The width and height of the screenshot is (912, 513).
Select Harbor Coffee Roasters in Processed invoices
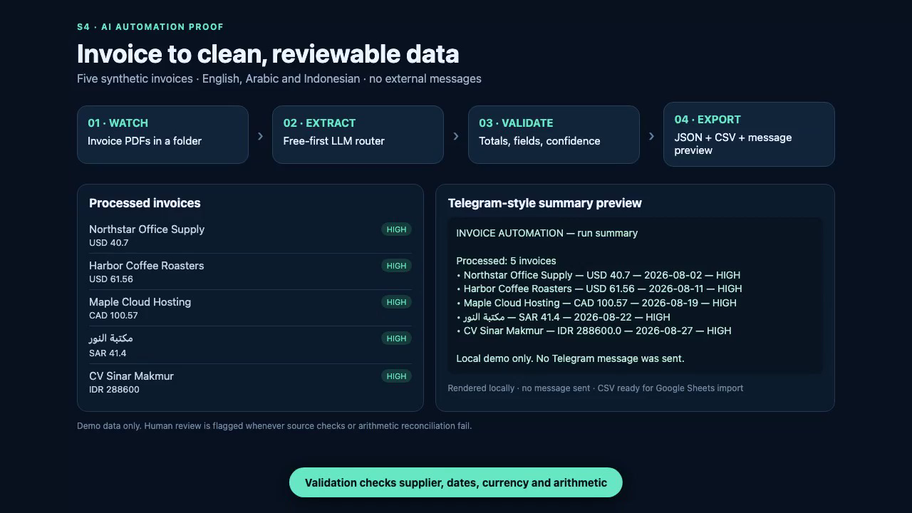point(147,266)
